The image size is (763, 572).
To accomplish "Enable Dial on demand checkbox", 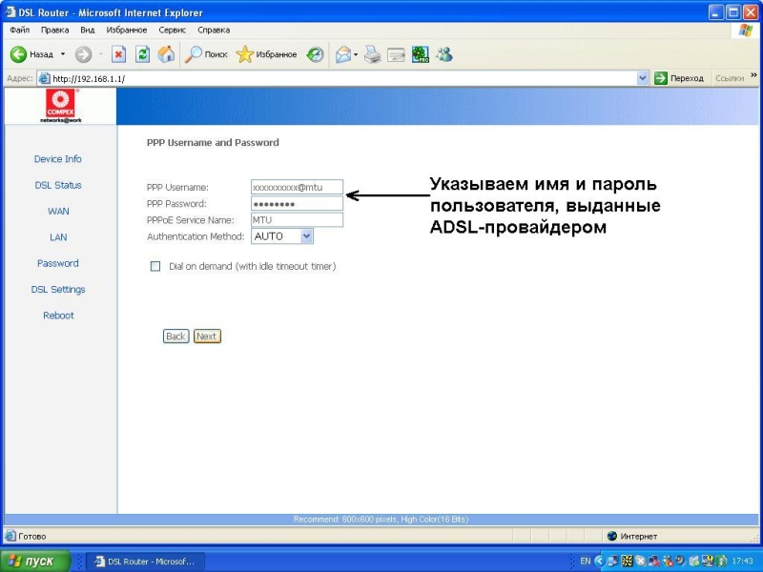I will point(155,267).
